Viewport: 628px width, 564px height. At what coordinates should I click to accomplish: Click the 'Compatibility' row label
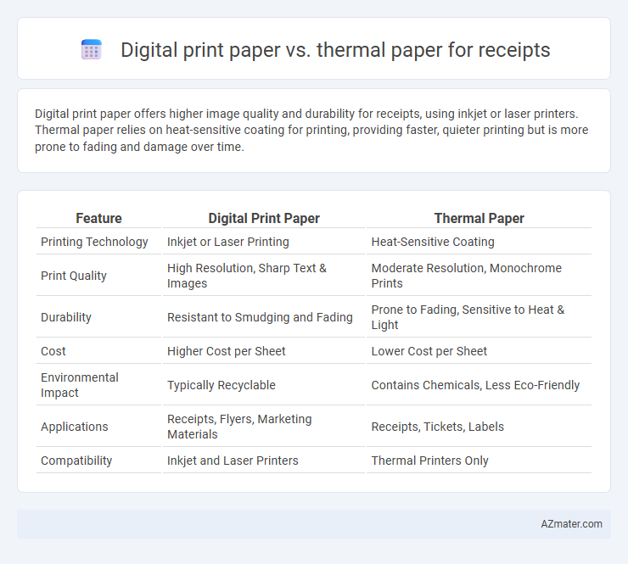point(76,461)
